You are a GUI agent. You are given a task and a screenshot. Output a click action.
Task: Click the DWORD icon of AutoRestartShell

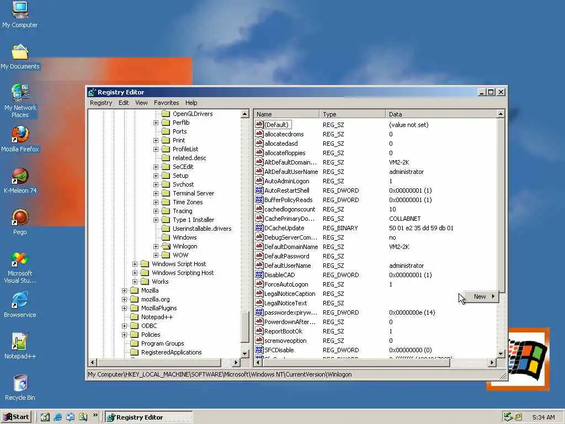[x=259, y=190]
